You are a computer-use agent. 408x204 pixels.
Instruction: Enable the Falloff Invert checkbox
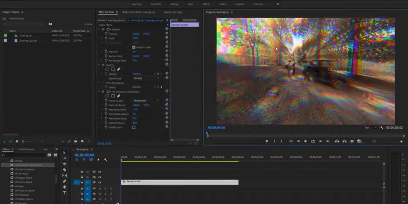[134, 127]
